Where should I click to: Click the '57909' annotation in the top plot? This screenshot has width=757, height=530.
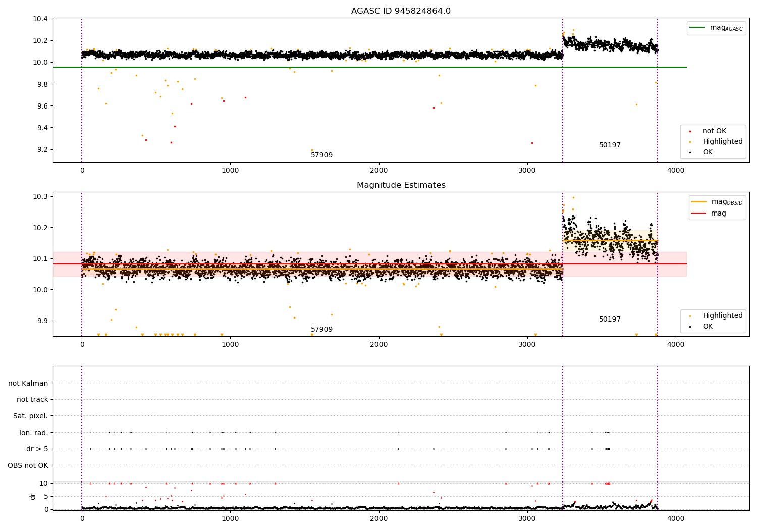click(321, 155)
